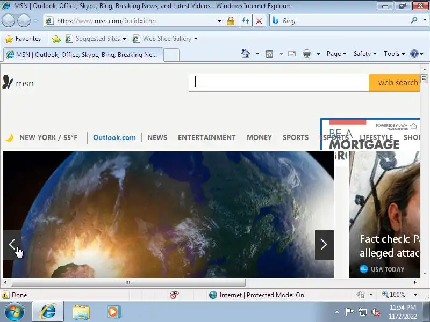Open the NEWS section
The width and height of the screenshot is (430, 322).
click(157, 137)
